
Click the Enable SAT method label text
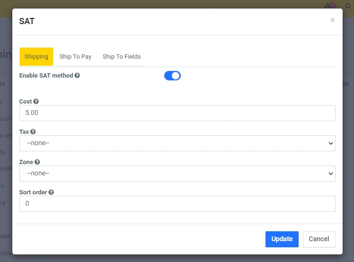46,75
